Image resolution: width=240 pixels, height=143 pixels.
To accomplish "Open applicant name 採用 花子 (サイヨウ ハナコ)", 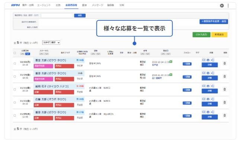I will tap(52, 86).
